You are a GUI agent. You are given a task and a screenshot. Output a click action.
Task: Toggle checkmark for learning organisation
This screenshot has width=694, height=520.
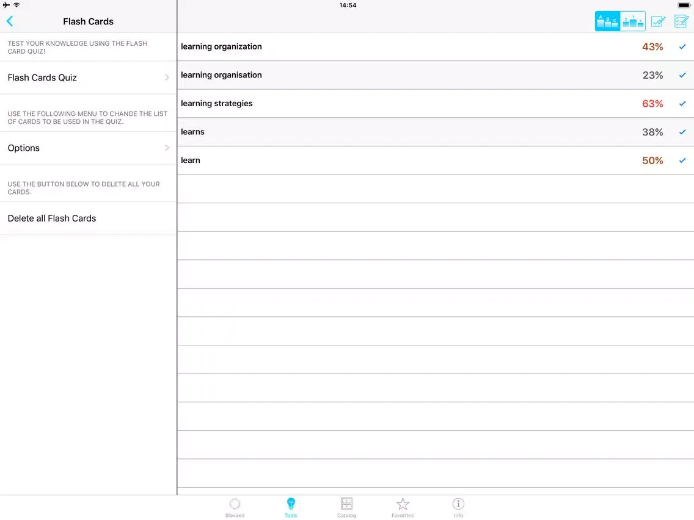[682, 75]
